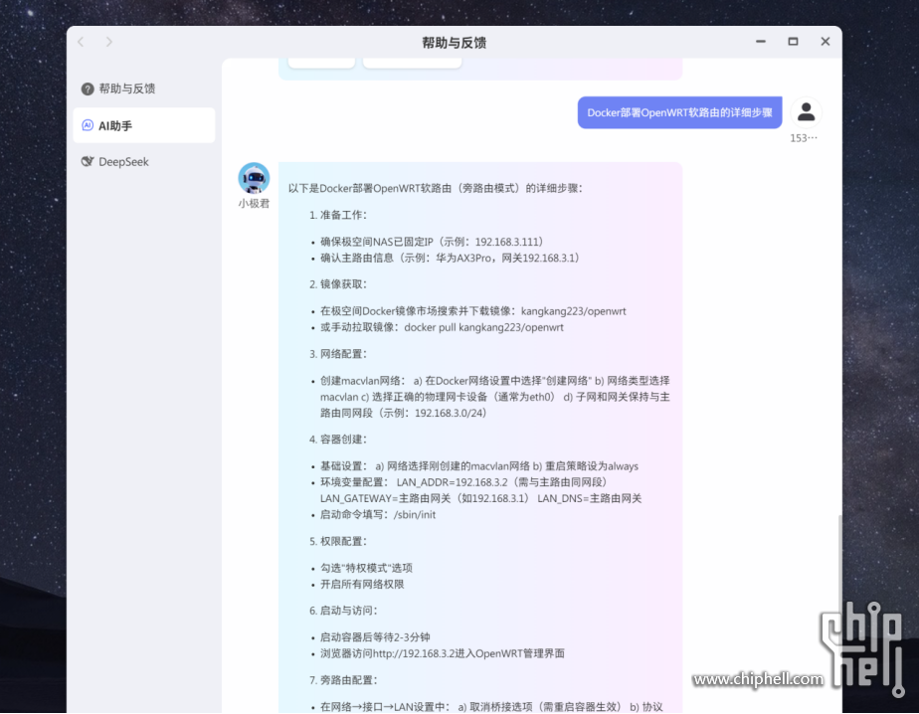Click the 153… timestamp under the avatar
This screenshot has height=714, width=919.
point(804,138)
